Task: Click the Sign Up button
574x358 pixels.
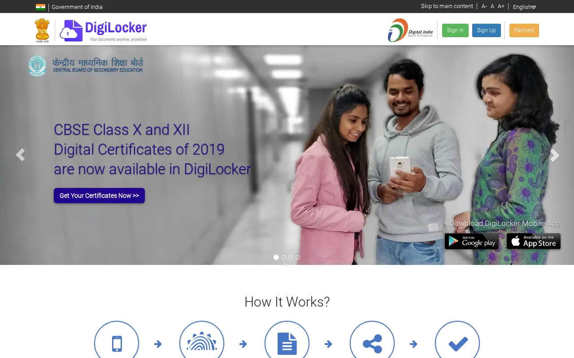Action: coord(487,30)
